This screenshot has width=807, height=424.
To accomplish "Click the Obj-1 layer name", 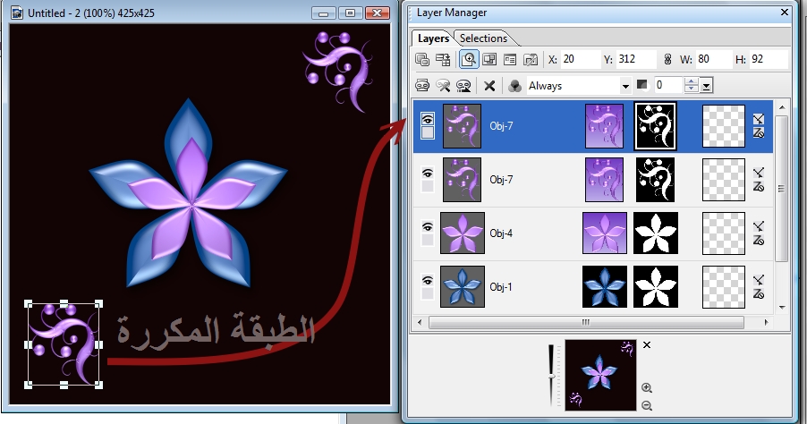I will (501, 287).
